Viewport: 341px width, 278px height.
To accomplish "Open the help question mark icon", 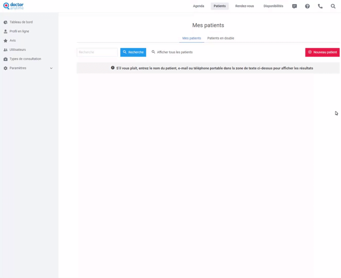I will click(x=307, y=6).
